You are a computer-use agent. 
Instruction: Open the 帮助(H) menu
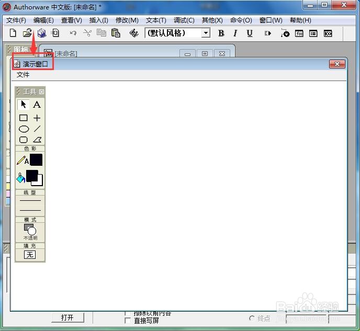[x=300, y=20]
